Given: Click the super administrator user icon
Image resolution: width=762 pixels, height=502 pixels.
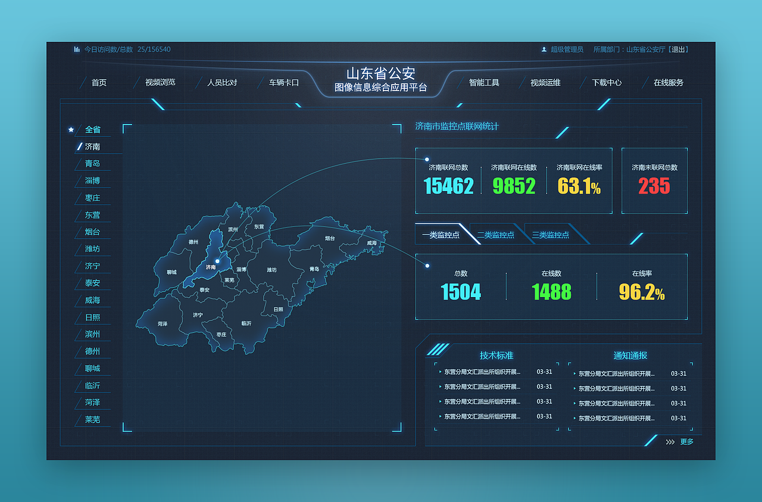Looking at the screenshot, I should [544, 49].
